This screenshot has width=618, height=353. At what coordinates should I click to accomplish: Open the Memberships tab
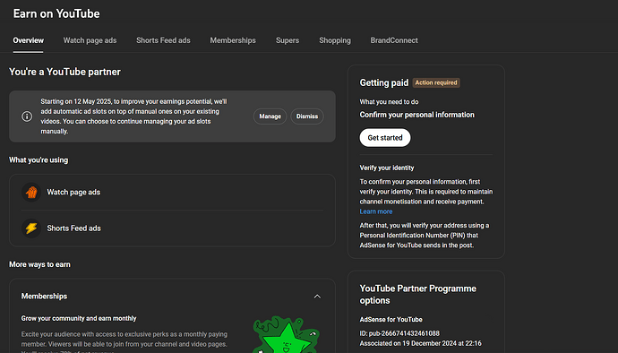click(x=233, y=40)
